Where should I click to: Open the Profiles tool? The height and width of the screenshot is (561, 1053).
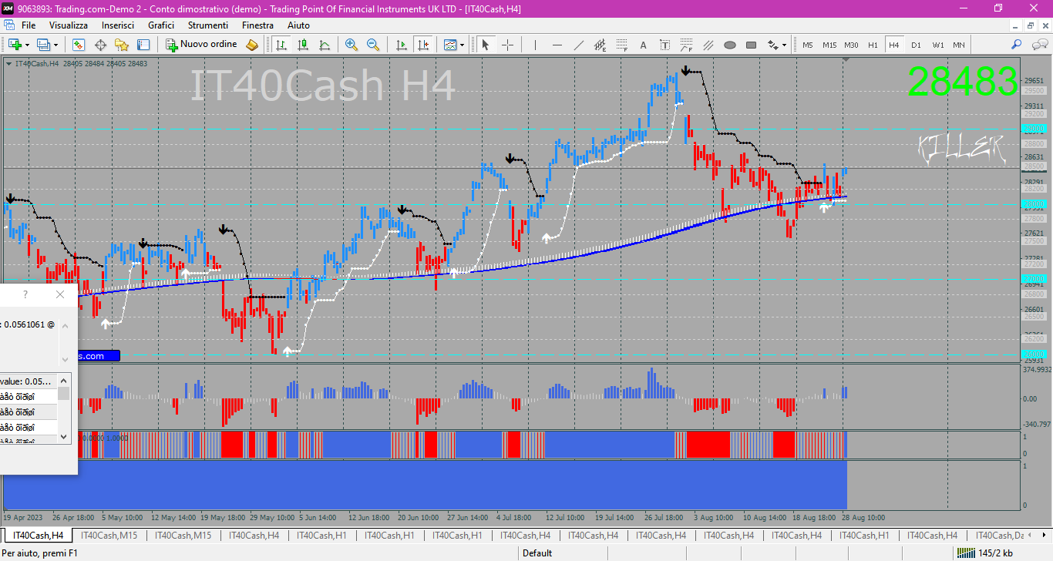44,45
